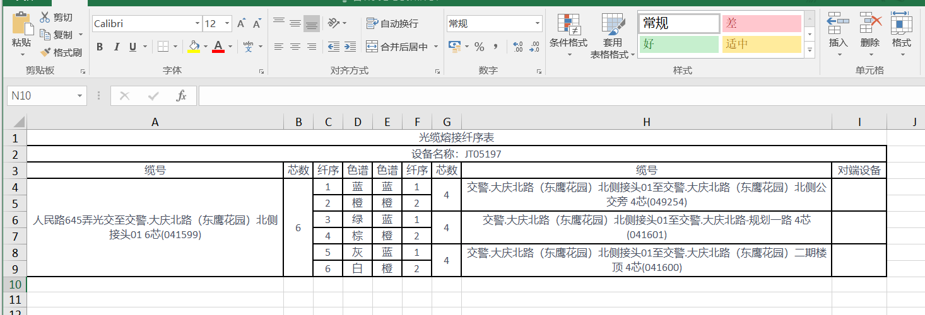
Task: Click Wrap Text (自动换行)
Action: click(x=392, y=23)
